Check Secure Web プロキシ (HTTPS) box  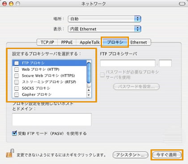17,76
